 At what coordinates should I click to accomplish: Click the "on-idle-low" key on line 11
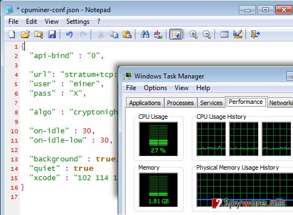pos(58,140)
